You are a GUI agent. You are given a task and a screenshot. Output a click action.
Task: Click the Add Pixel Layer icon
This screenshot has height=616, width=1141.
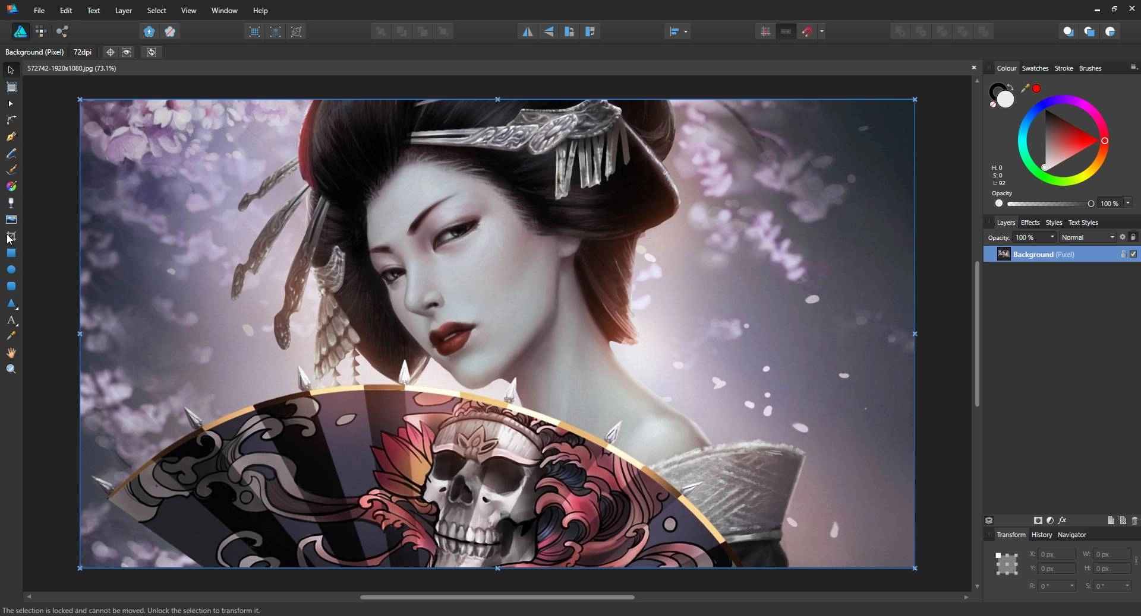[x=1123, y=520]
